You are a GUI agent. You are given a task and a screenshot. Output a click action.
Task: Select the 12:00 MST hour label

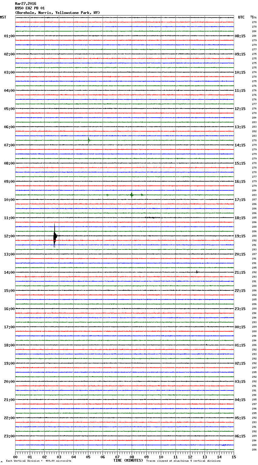(9, 236)
